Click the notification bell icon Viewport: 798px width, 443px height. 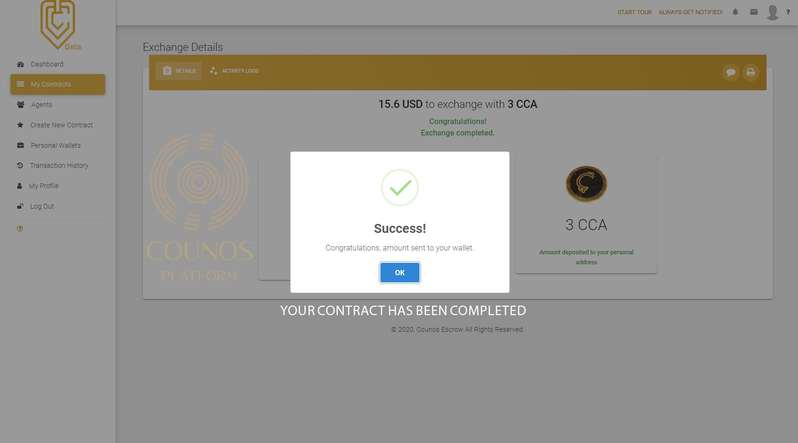coord(735,12)
